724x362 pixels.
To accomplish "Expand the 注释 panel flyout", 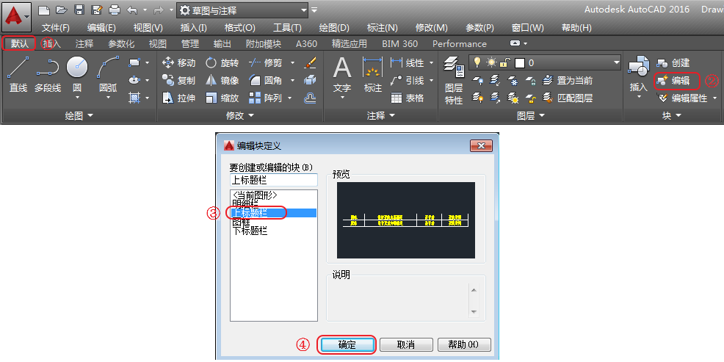I will coord(381,116).
